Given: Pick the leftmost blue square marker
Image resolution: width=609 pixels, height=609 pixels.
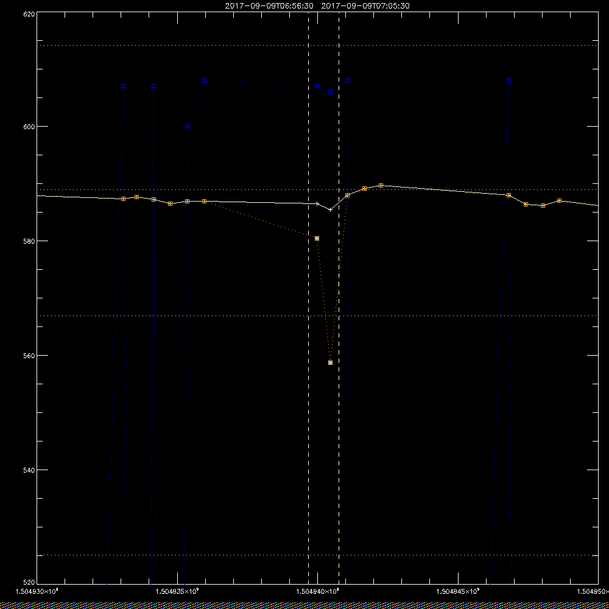Looking at the screenshot, I should (124, 86).
